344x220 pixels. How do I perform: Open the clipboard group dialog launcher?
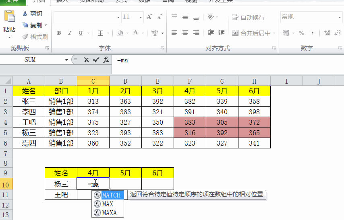pyautogui.click(x=47, y=47)
